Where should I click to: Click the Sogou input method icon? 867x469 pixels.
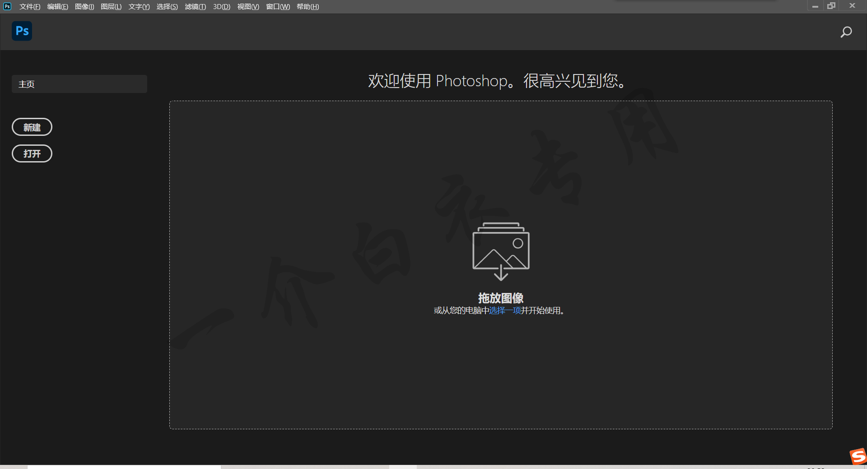click(x=858, y=456)
